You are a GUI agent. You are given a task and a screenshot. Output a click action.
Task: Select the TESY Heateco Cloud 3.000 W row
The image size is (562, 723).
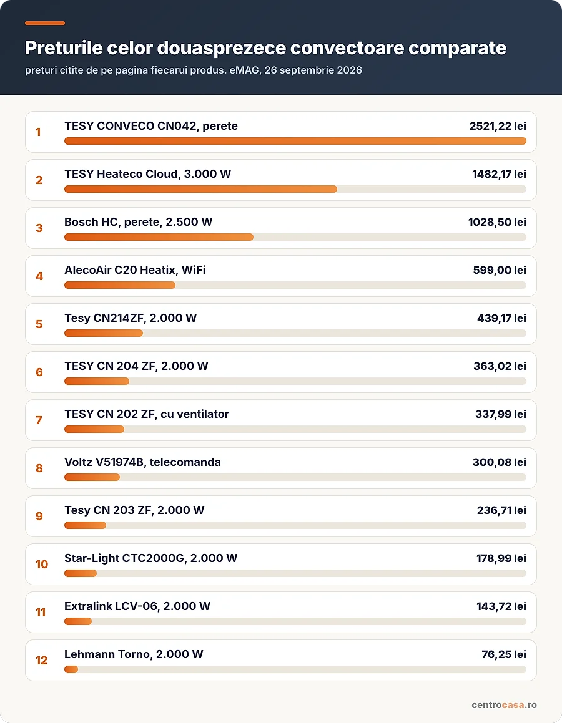tap(280, 180)
